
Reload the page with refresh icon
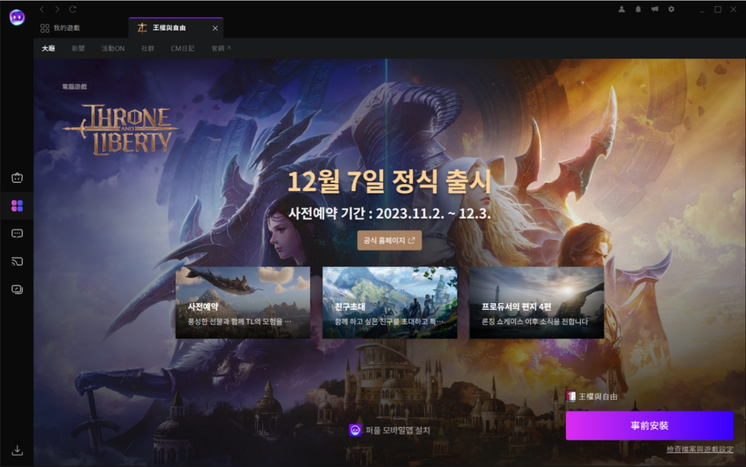coord(73,9)
